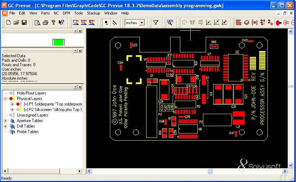Click the third layered zoom magnifier icon

point(92,22)
